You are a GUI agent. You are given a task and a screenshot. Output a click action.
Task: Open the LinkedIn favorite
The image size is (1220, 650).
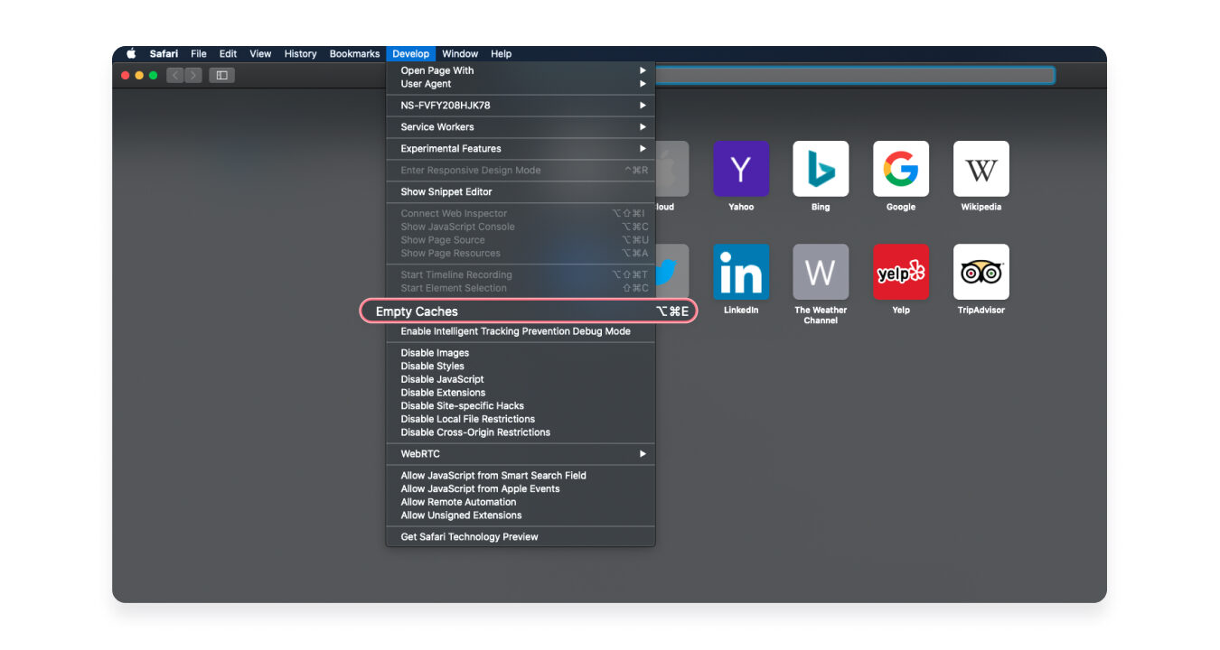740,271
